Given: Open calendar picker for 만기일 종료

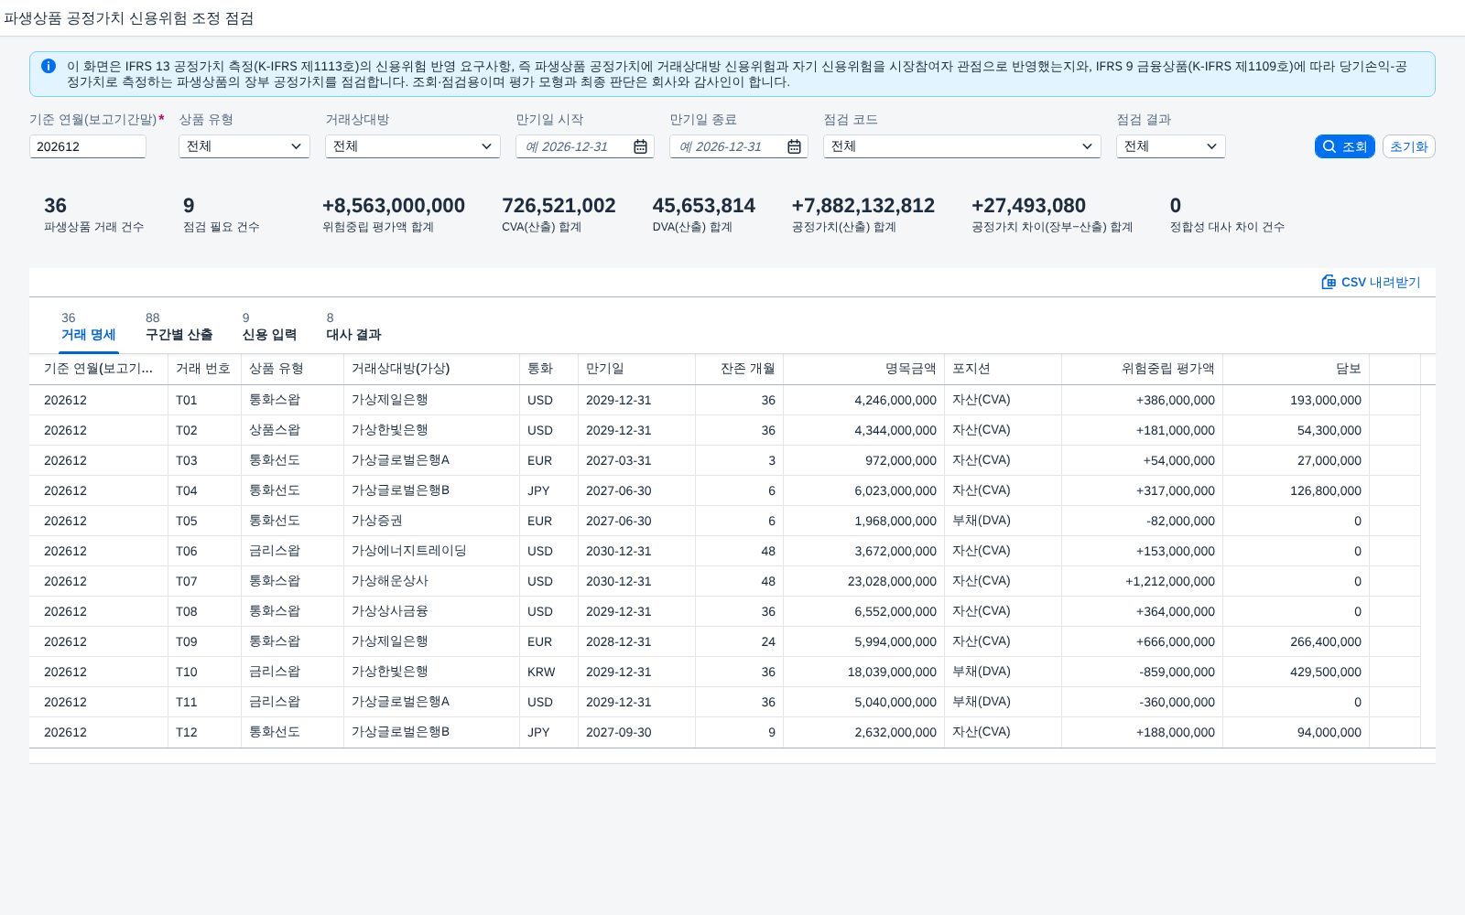Looking at the screenshot, I should (794, 146).
